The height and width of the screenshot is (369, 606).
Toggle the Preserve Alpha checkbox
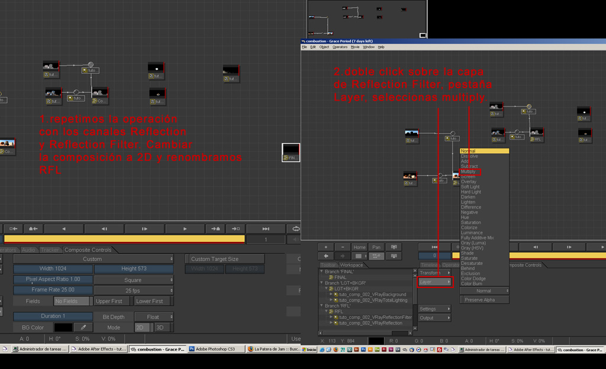(x=484, y=300)
